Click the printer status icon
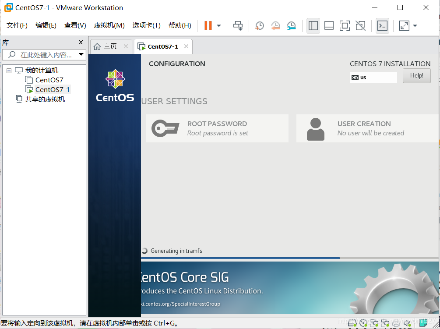This screenshot has width=440, height=329. 396,323
